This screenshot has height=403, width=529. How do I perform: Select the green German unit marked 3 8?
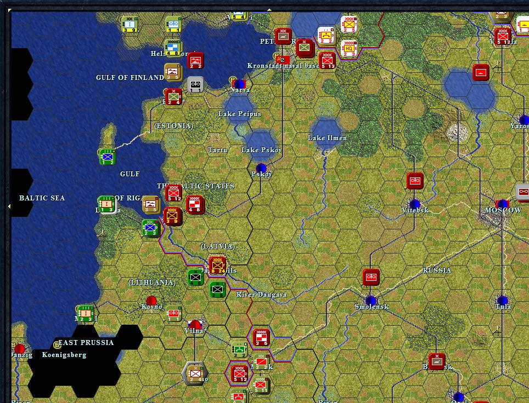coord(218,289)
